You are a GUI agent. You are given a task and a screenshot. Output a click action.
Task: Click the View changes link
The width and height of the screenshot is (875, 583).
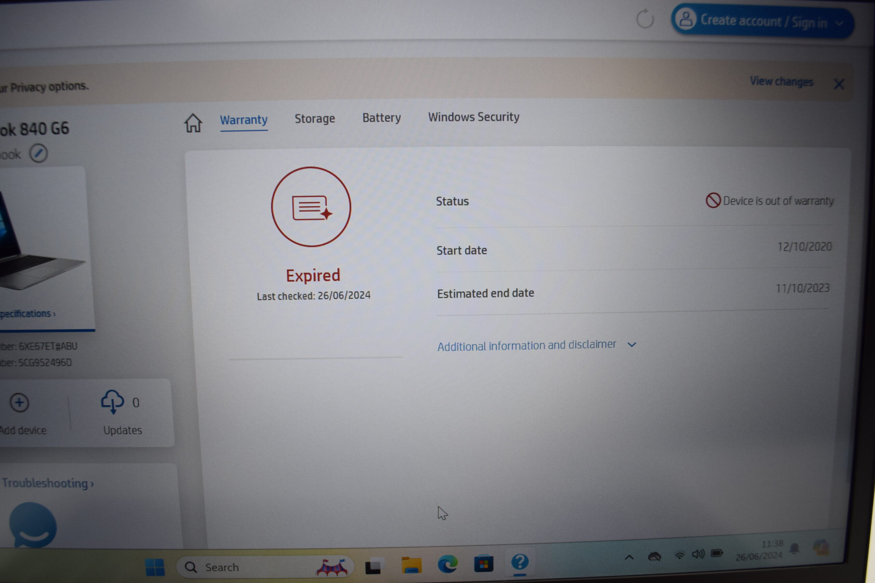[x=781, y=81]
